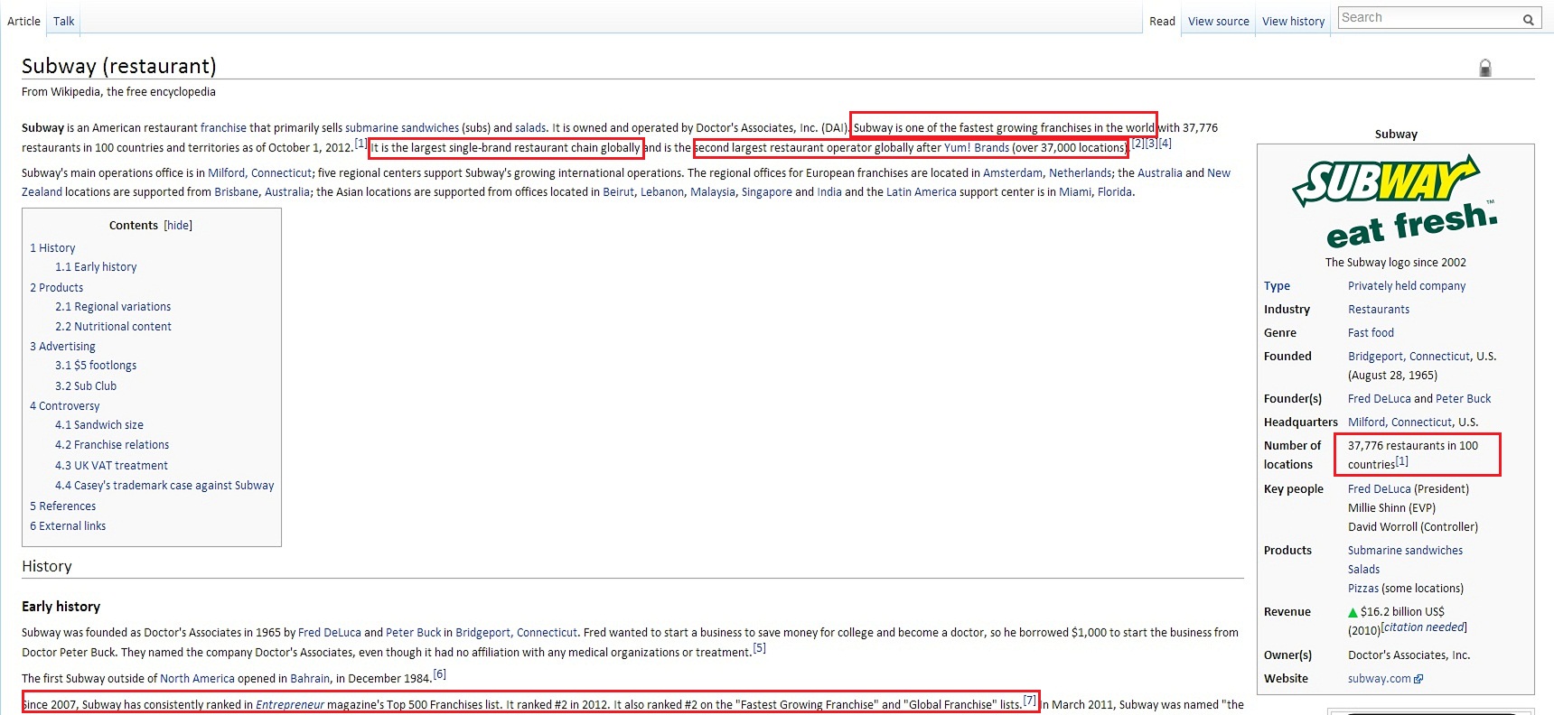The image size is (1554, 715).
Task: Follow the submarine sandwiches link in intro
Action: click(402, 128)
